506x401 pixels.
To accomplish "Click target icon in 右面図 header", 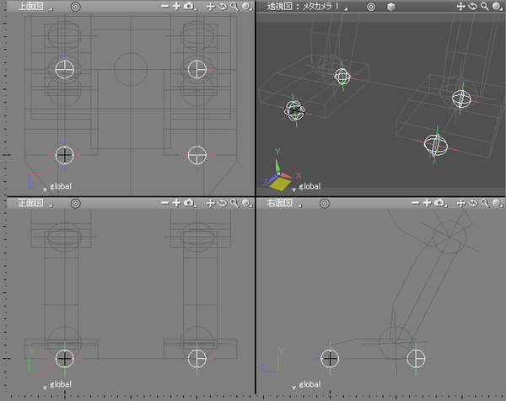I will point(325,203).
